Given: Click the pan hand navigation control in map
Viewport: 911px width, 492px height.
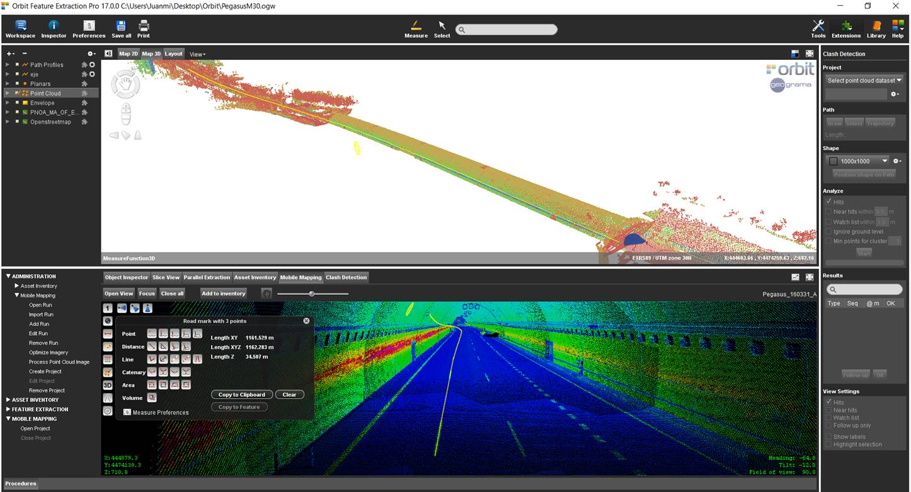Looking at the screenshot, I should [x=125, y=84].
